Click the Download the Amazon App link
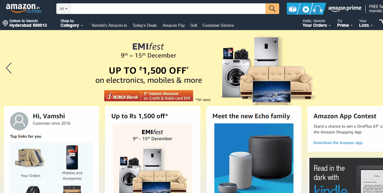Image resolution: width=383 pixels, height=193 pixels. click(x=338, y=143)
